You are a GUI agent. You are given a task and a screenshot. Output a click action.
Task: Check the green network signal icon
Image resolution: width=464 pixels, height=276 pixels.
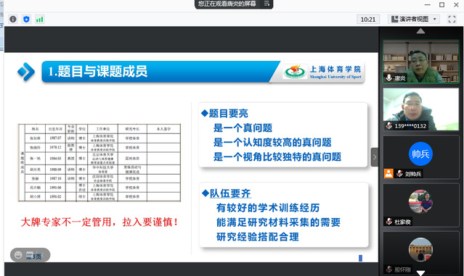[x=39, y=20]
